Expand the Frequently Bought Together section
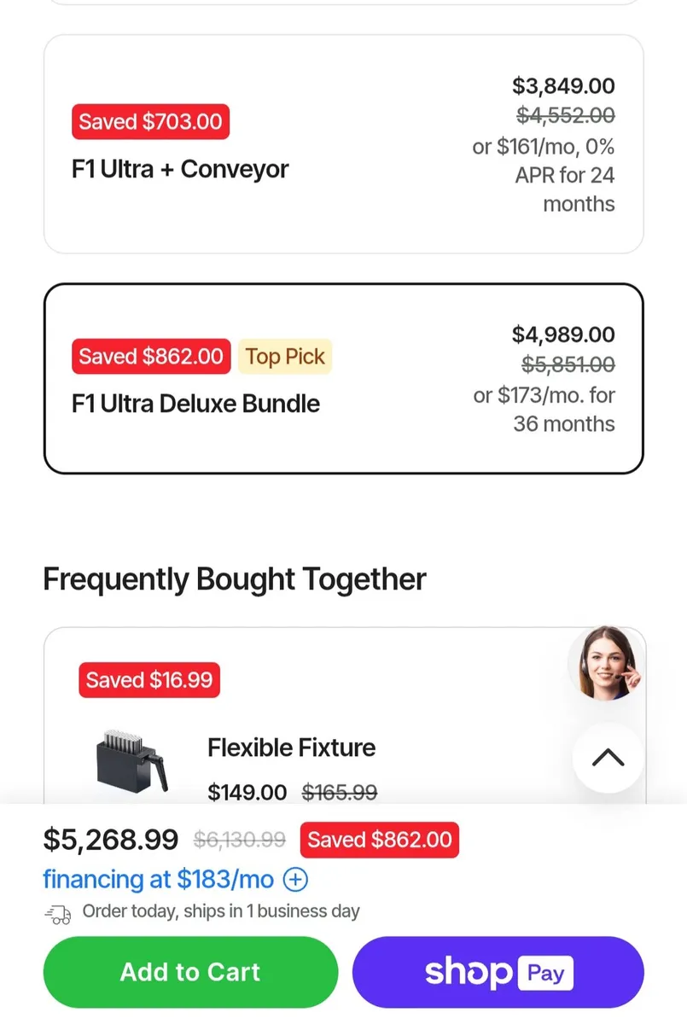 234,579
